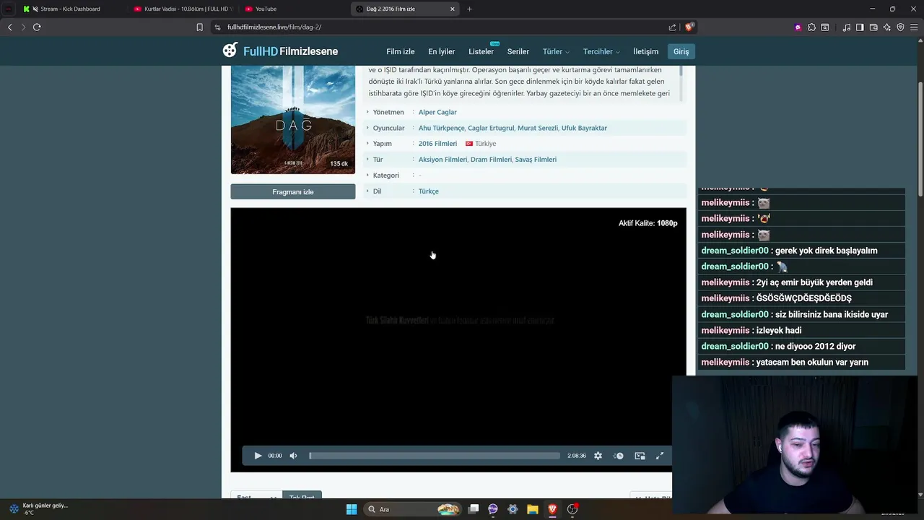Open the Listeler menu item

pos(481,51)
